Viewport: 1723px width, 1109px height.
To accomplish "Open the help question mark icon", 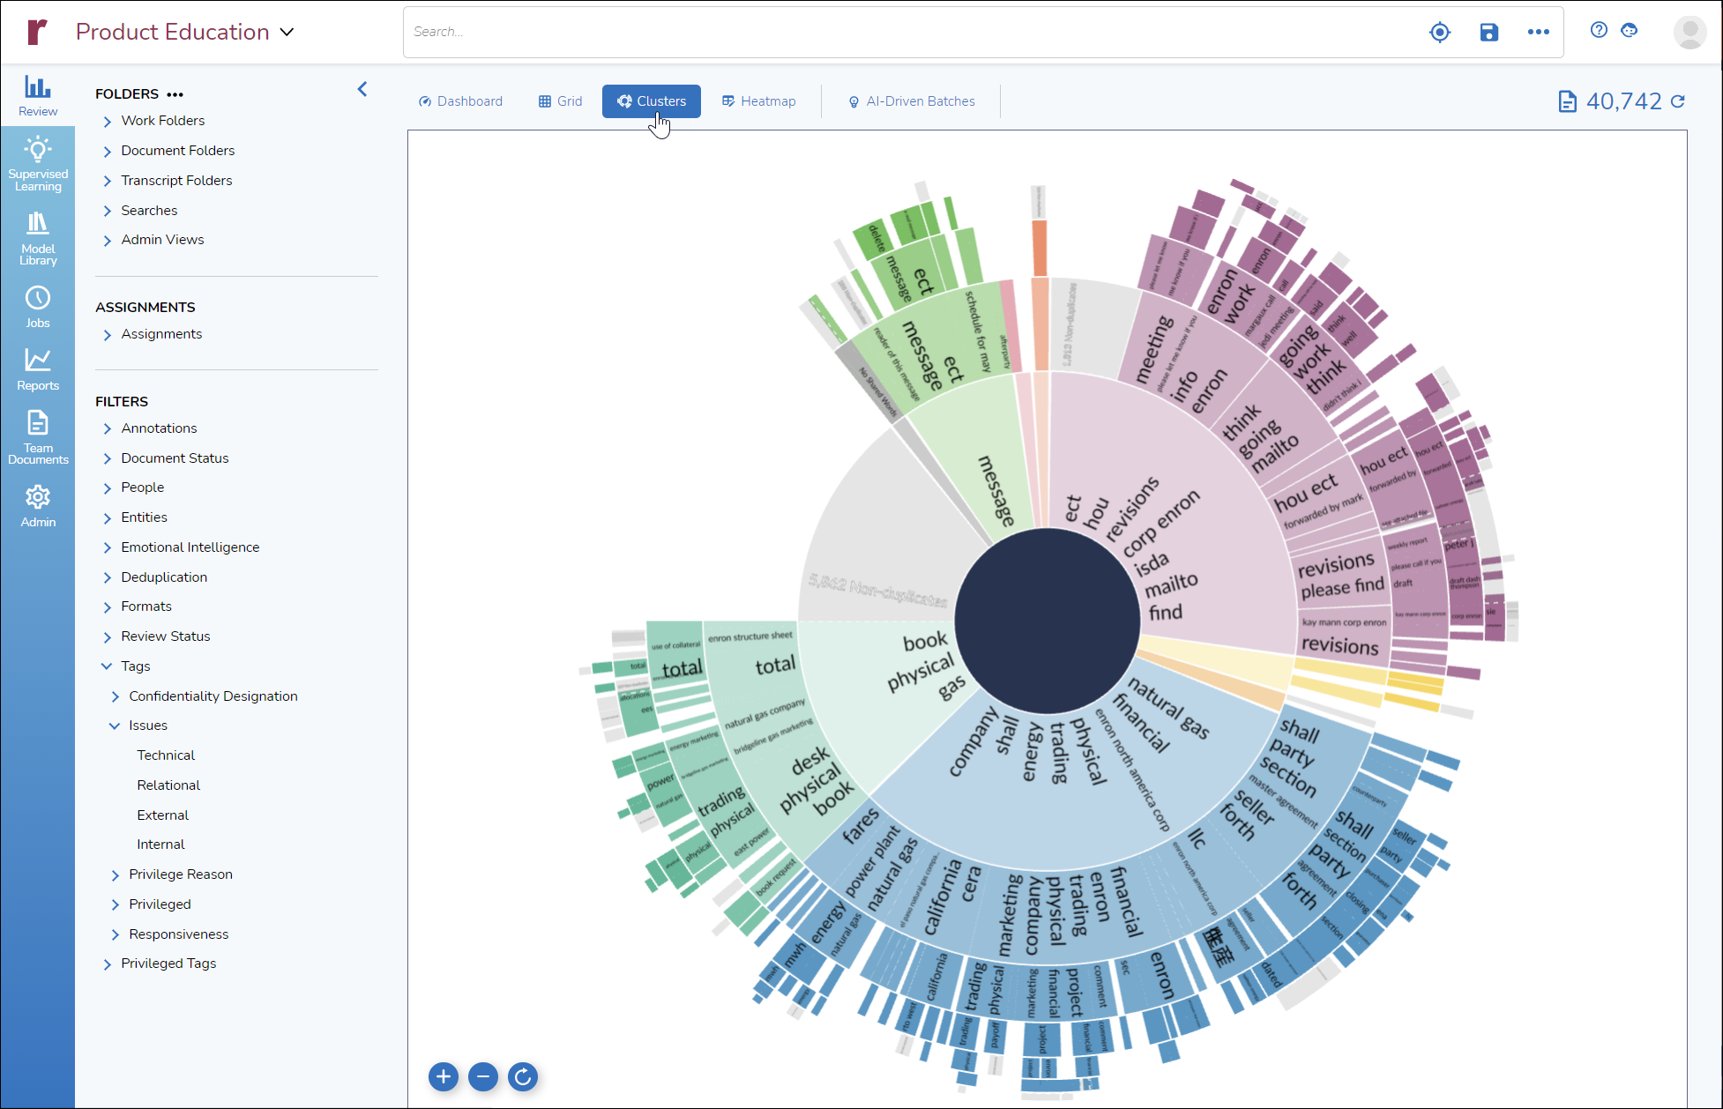I will [1599, 30].
